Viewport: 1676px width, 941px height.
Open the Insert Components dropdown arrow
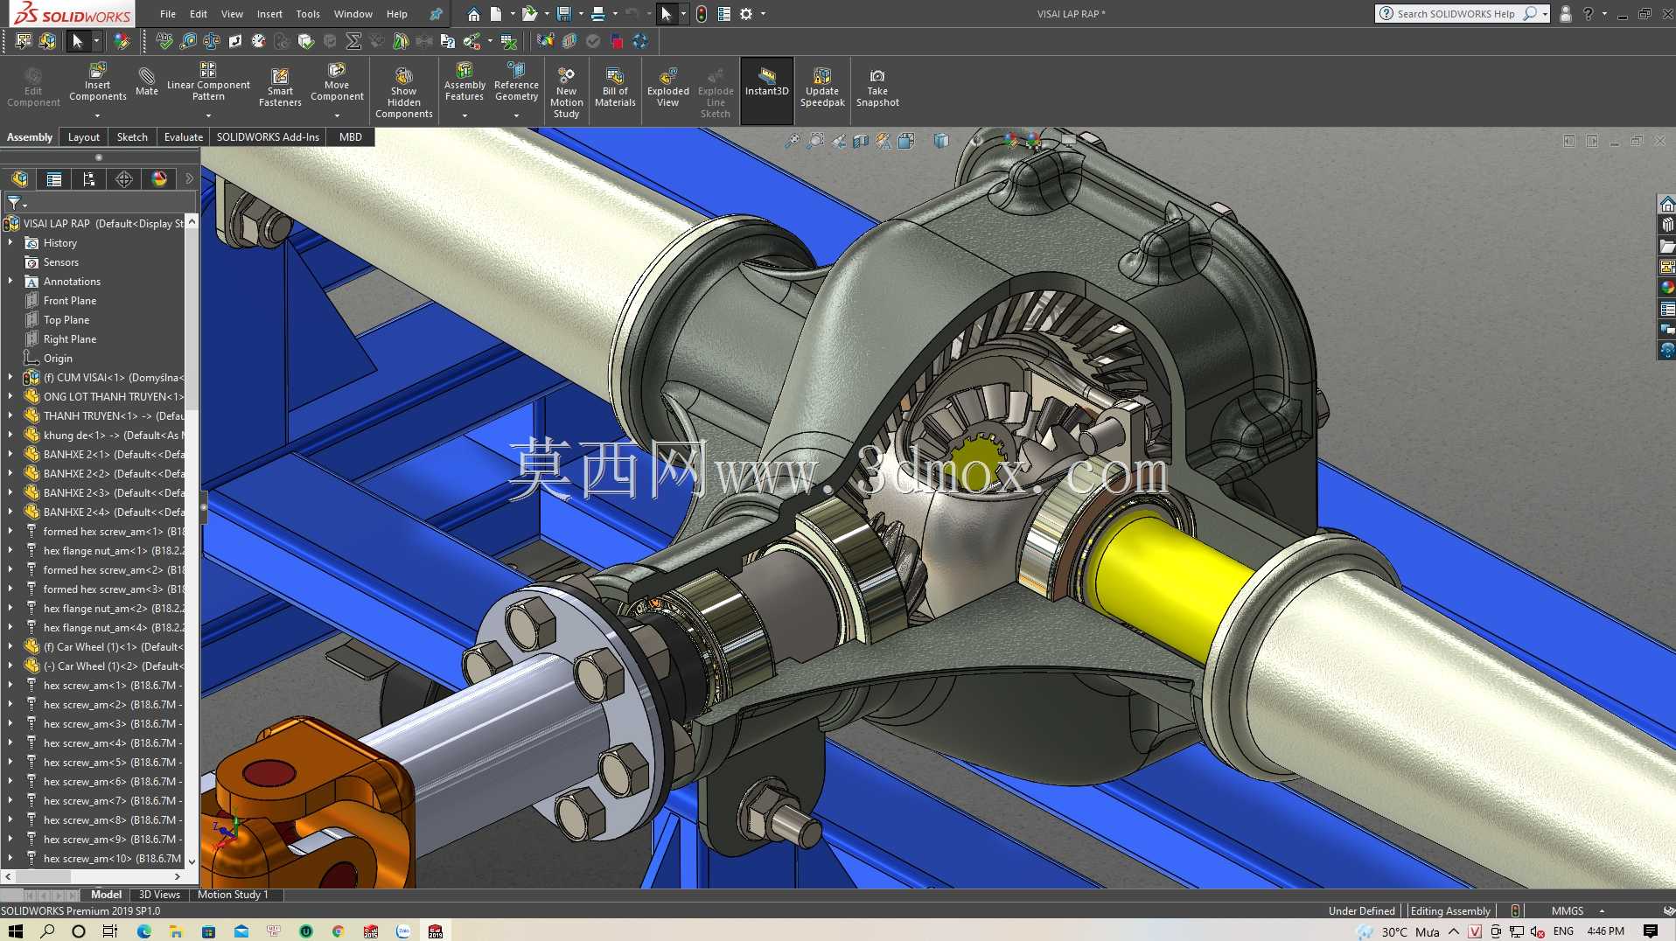[98, 115]
